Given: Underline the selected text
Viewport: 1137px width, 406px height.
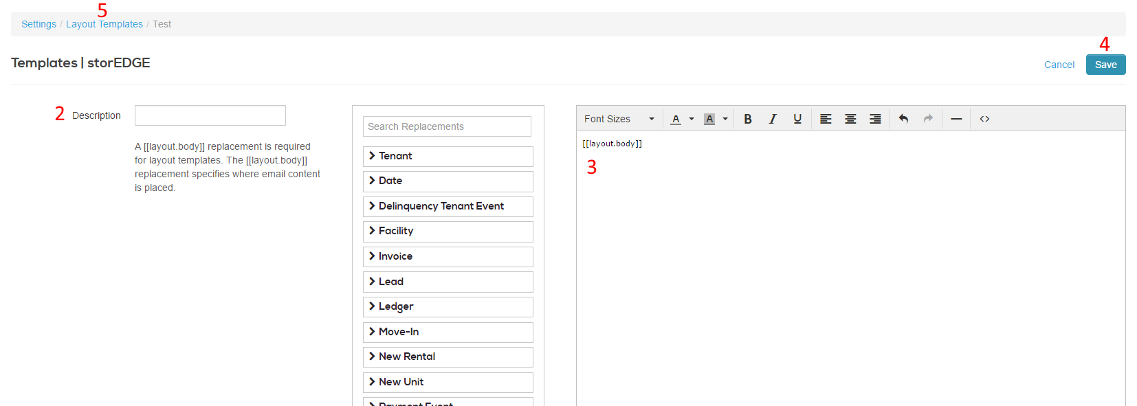Looking at the screenshot, I should (x=797, y=119).
